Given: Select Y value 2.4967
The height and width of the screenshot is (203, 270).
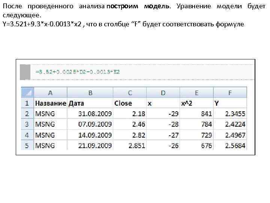Looking at the screenshot, I should [230, 135].
